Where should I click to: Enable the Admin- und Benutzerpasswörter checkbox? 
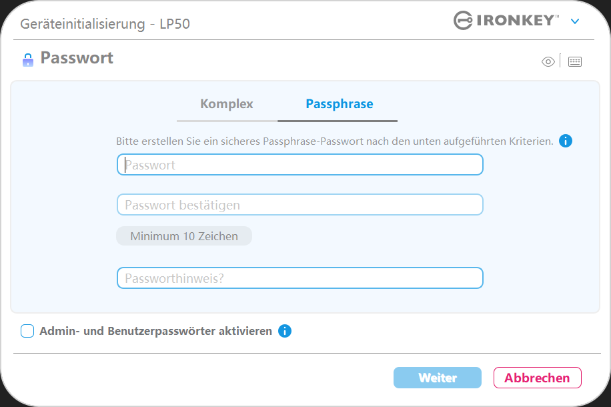[x=27, y=331]
